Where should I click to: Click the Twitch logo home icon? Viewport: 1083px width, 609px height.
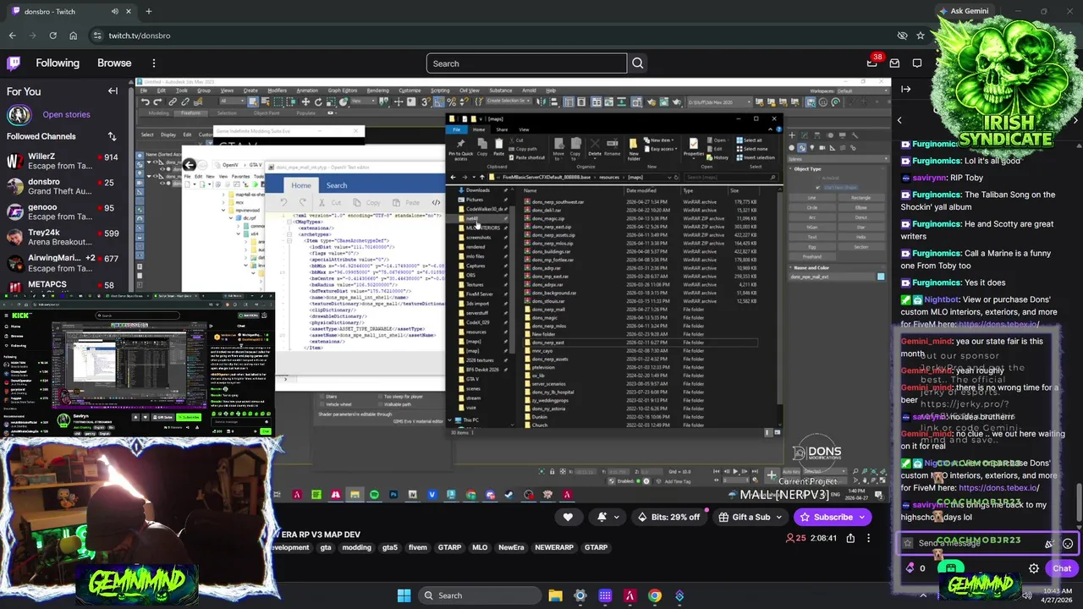tap(14, 63)
